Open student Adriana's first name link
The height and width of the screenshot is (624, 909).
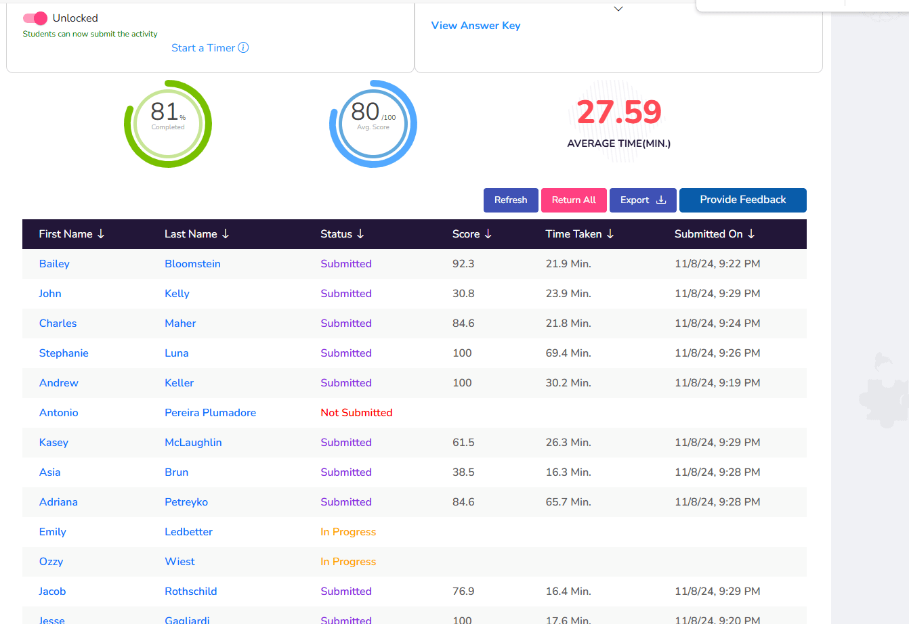click(x=58, y=502)
